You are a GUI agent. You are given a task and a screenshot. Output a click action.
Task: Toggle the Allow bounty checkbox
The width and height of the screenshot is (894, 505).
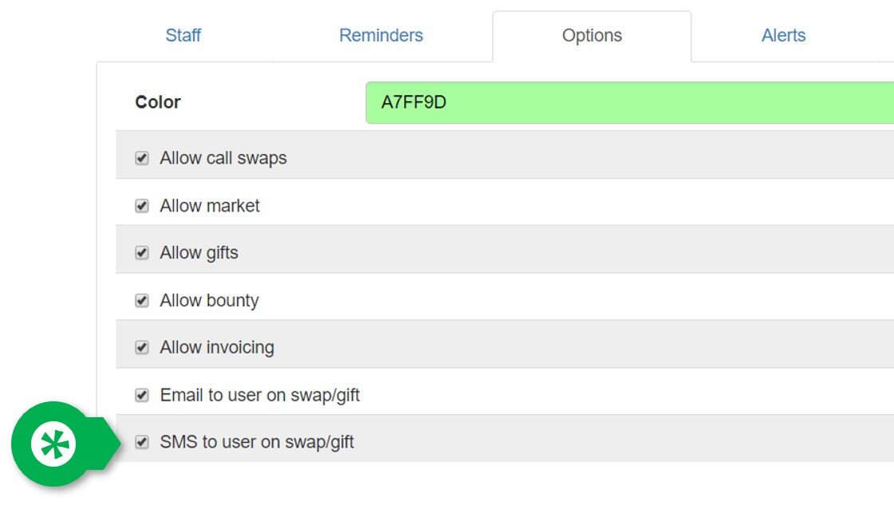[142, 300]
